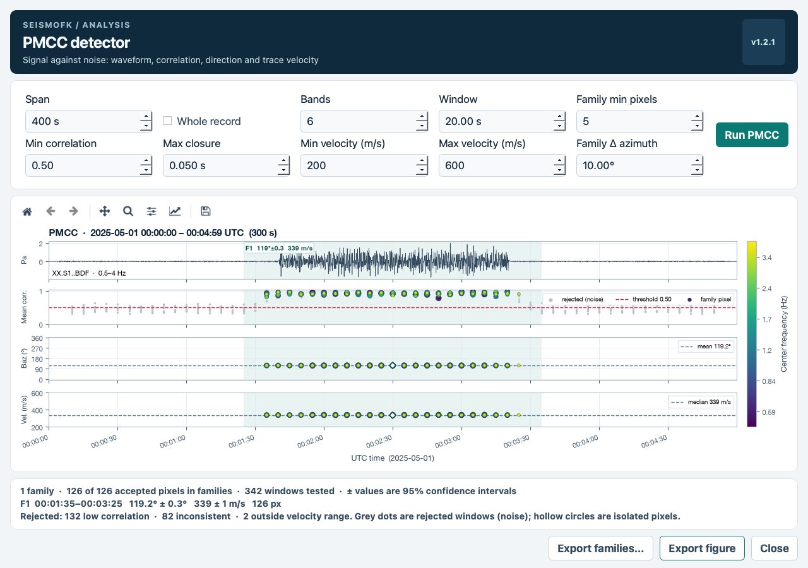This screenshot has height=568, width=808.
Task: Increase Family Δ azimuth with up arrow
Action: (x=696, y=160)
